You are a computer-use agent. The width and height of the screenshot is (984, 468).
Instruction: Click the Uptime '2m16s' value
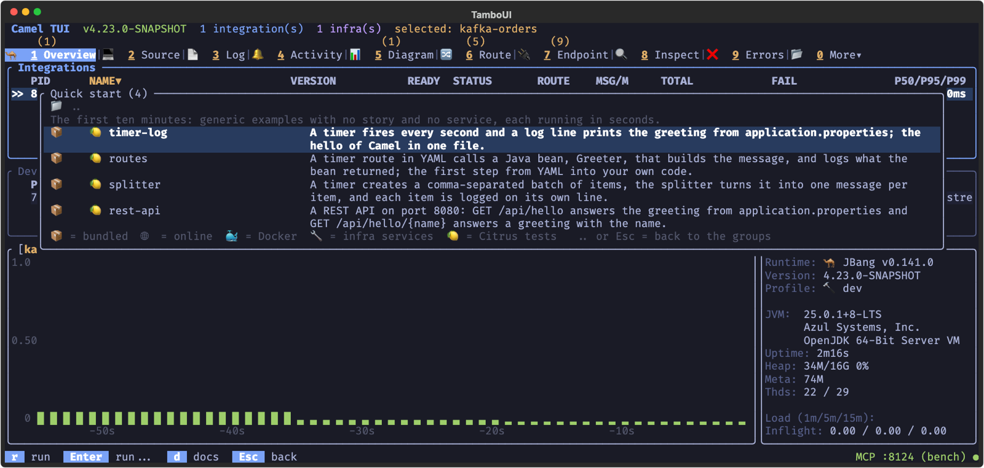click(x=833, y=353)
